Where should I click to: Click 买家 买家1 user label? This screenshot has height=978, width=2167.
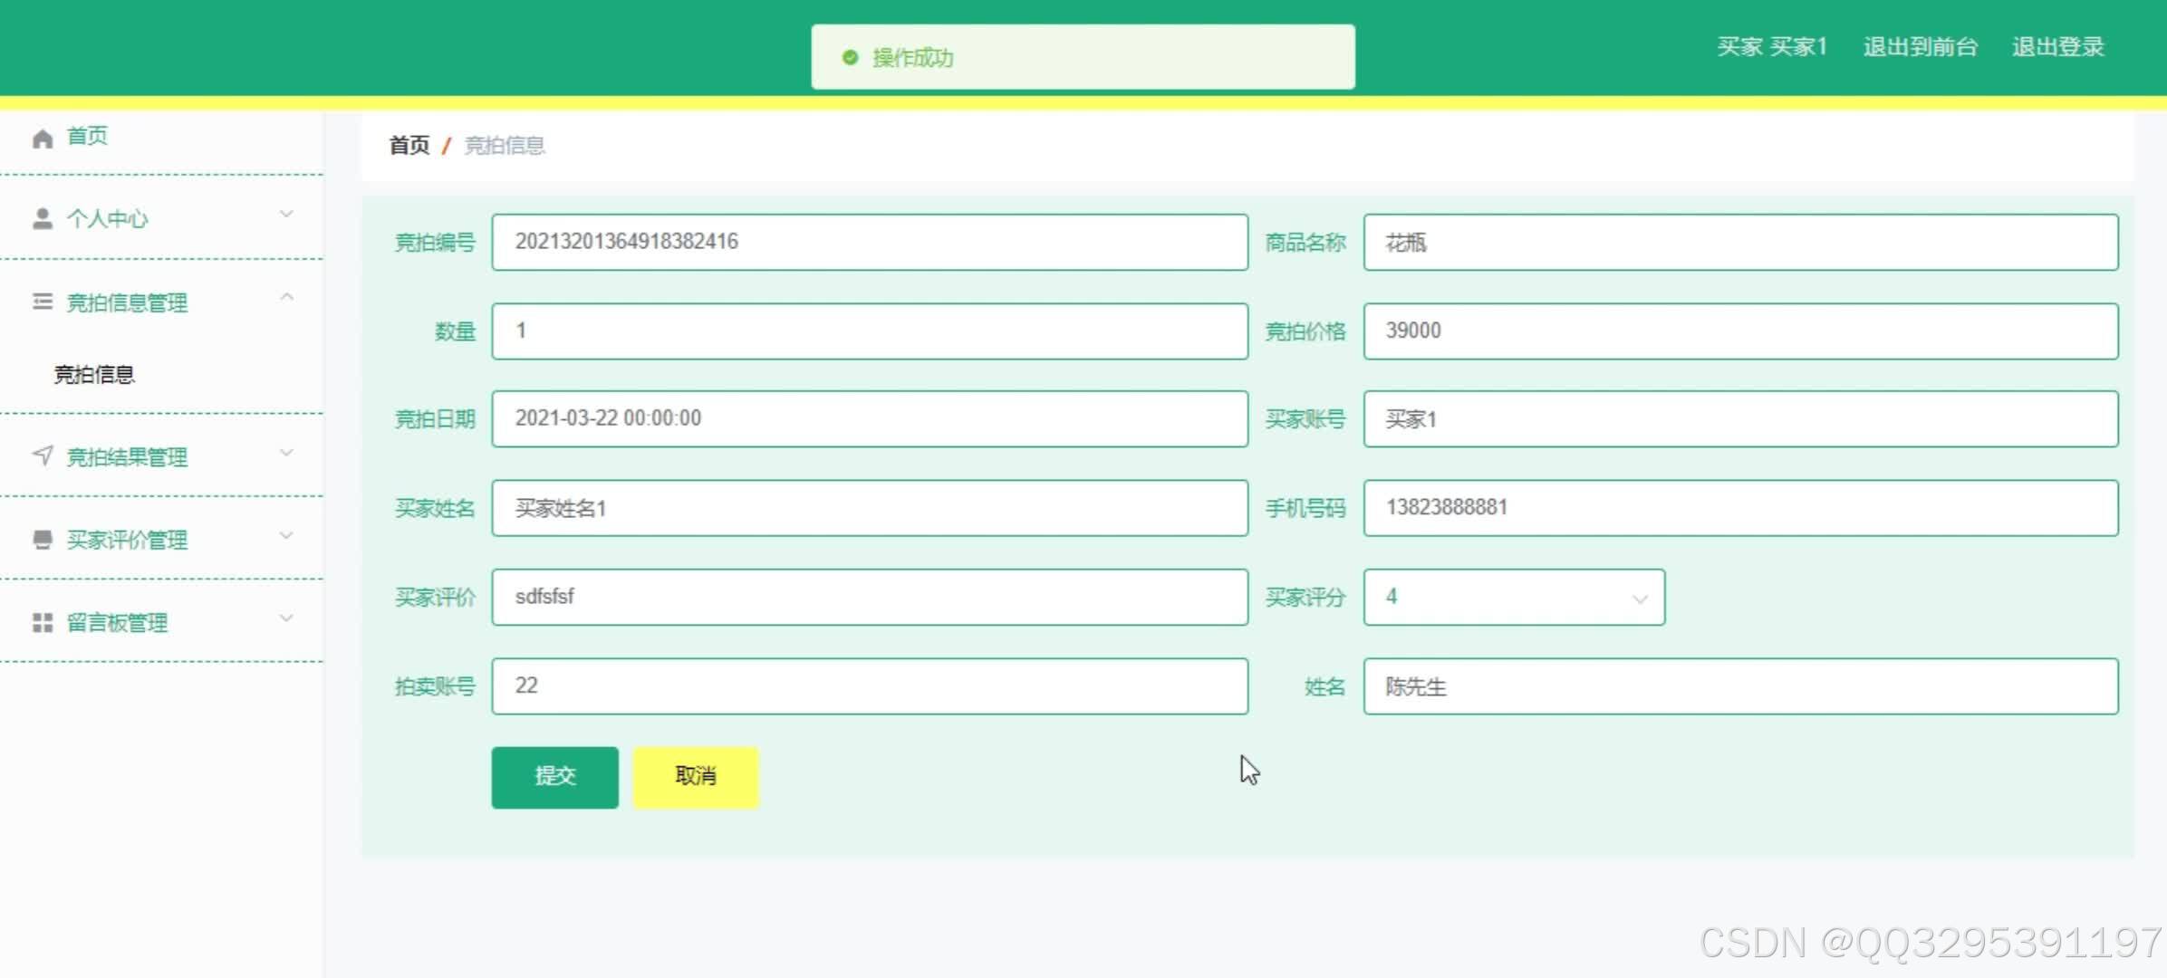coord(1772,47)
